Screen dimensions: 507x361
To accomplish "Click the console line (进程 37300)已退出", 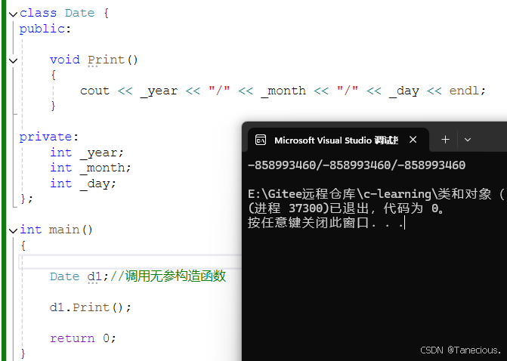I will point(347,208).
